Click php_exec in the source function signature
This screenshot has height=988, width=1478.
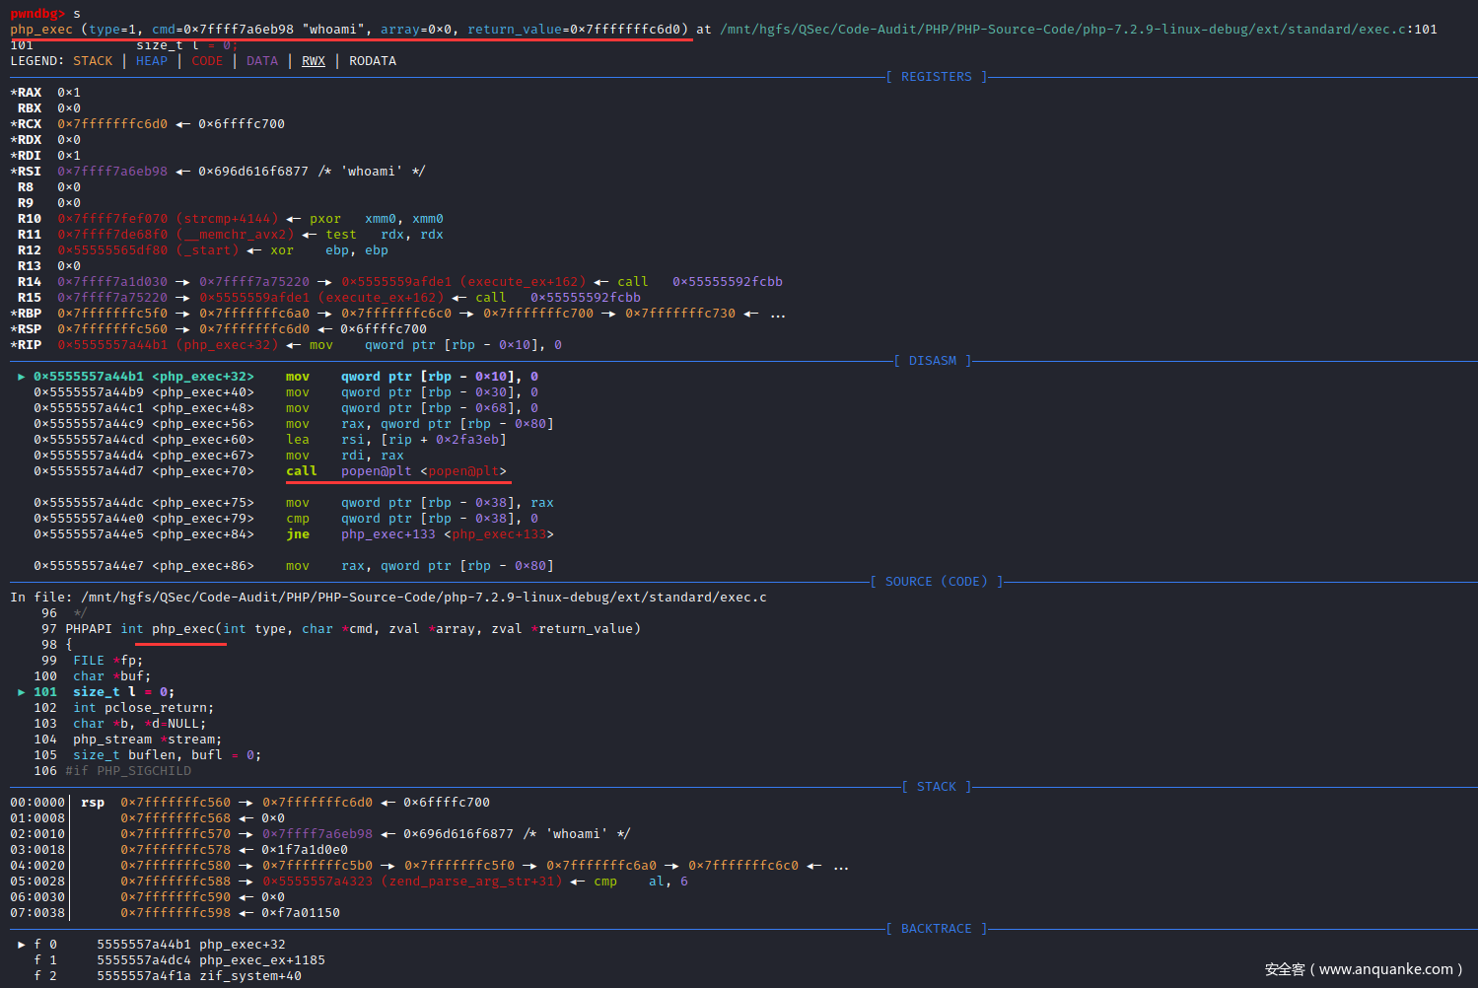point(183,629)
